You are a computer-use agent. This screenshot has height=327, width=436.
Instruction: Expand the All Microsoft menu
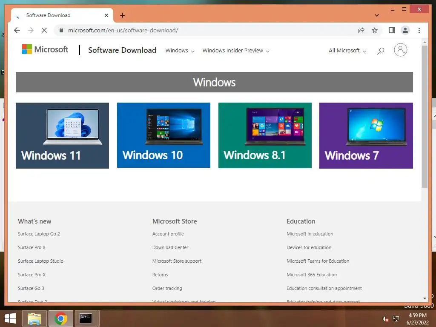pyautogui.click(x=347, y=51)
